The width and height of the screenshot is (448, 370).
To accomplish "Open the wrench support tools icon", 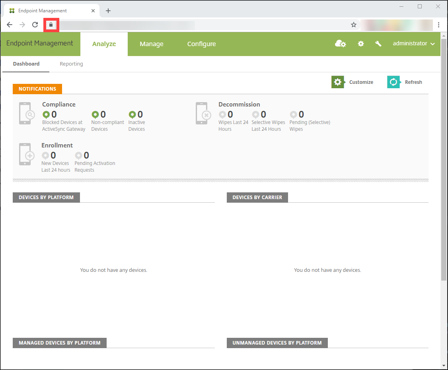I will coord(378,44).
